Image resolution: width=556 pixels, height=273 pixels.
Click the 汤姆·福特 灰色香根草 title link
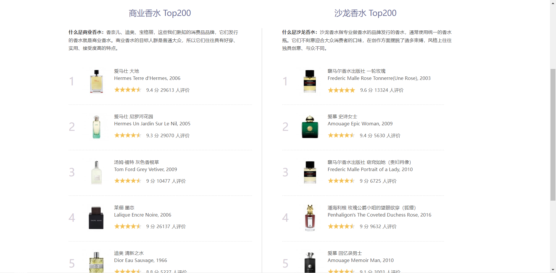pos(136,162)
